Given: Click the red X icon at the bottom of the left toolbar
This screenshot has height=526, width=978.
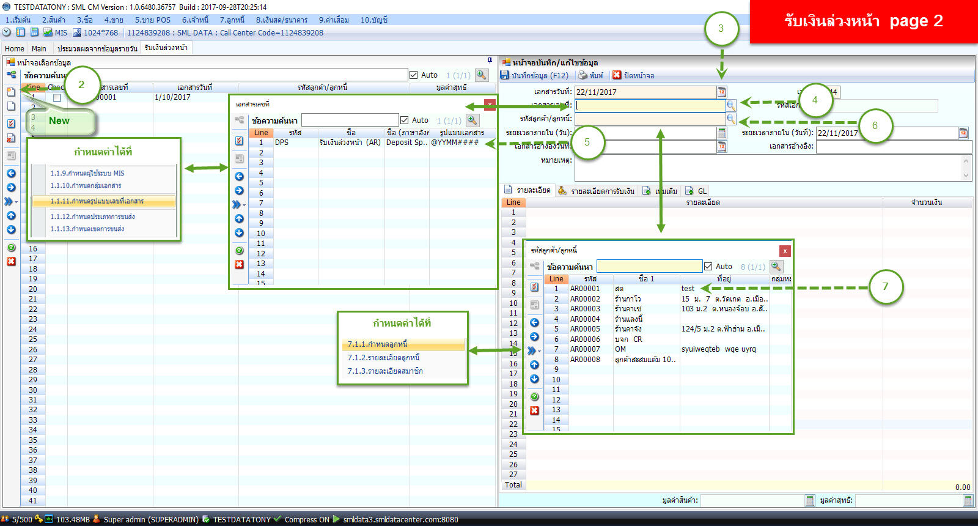Looking at the screenshot, I should [11, 261].
